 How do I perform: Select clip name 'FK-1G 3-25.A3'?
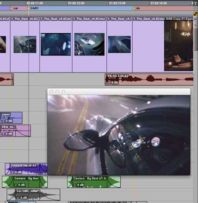click(118, 76)
